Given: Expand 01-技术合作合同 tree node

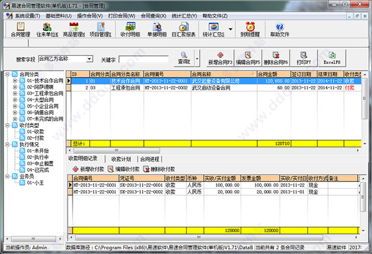Looking at the screenshot, I should (x=15, y=81).
